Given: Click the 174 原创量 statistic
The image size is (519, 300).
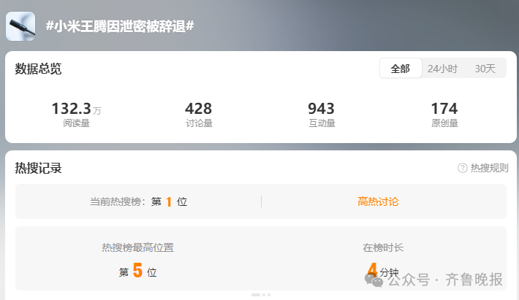Looking at the screenshot, I should (444, 114).
